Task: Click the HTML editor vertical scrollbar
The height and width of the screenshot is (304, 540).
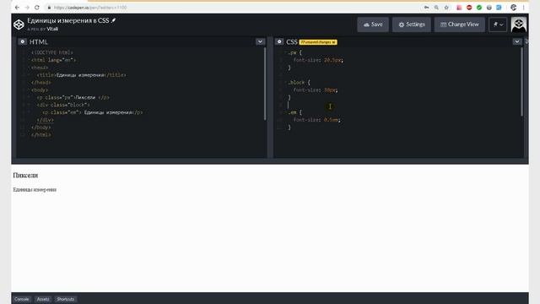Action: (x=265, y=84)
